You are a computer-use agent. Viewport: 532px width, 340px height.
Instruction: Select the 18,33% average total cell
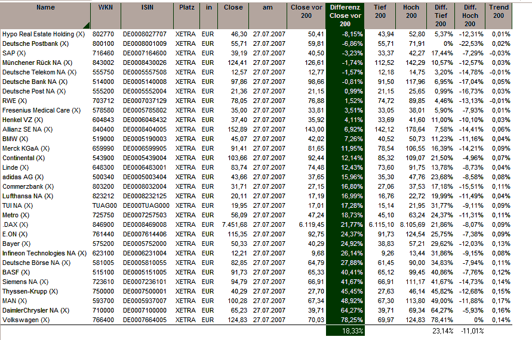pyautogui.click(x=352, y=331)
